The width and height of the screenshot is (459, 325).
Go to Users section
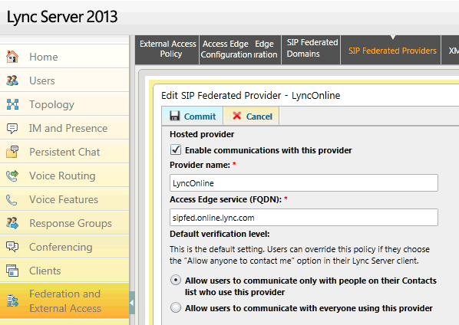64,80
